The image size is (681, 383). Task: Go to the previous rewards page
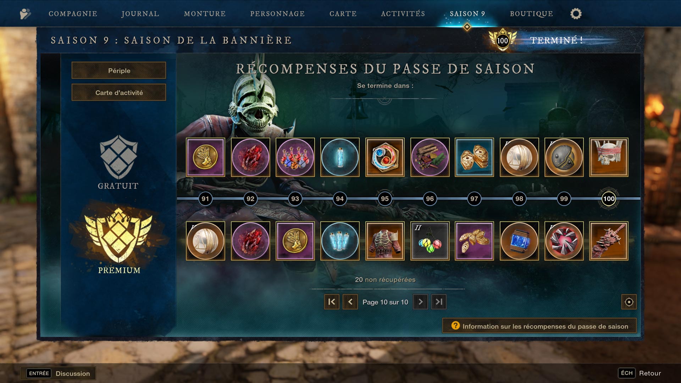350,302
